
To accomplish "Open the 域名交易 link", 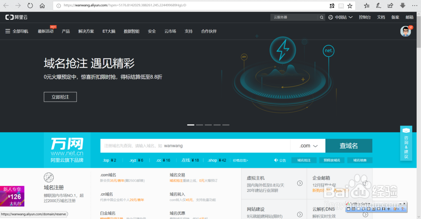I will click(x=178, y=175).
